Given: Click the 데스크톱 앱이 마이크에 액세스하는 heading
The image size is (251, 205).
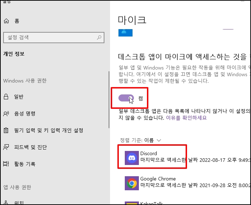Looking at the screenshot, I should click(x=184, y=57).
